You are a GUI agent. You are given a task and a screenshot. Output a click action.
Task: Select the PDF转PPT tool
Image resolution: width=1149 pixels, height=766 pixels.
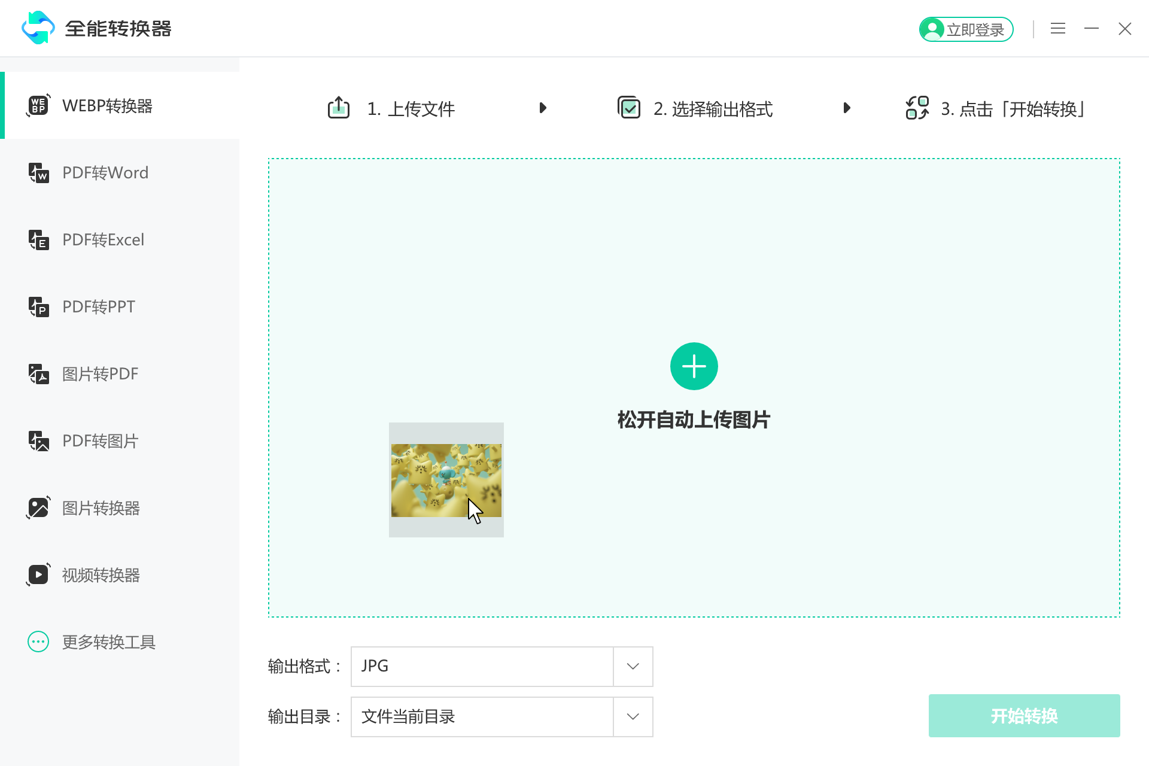(99, 307)
